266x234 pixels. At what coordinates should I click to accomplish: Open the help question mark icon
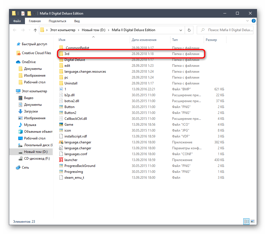click(x=253, y=21)
